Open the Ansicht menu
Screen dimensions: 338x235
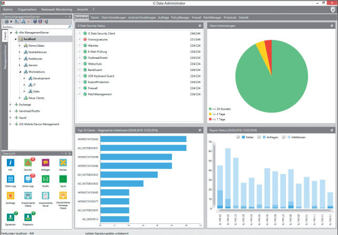[83, 9]
